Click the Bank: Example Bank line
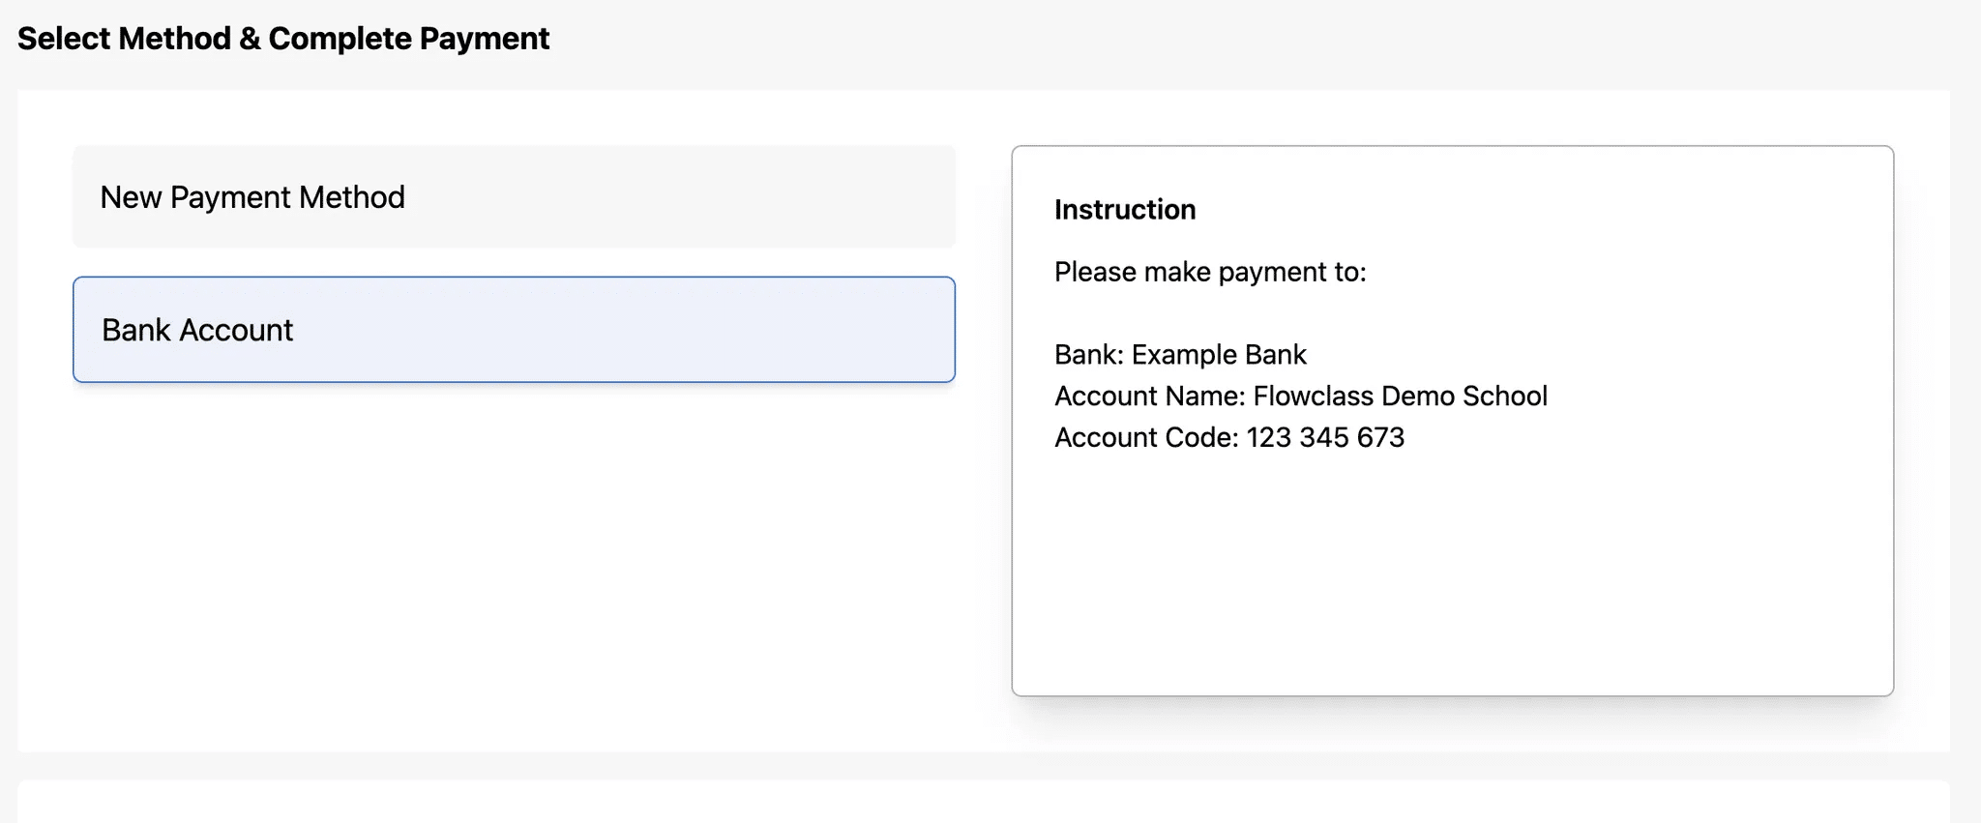The height and width of the screenshot is (823, 1981). pos(1180,354)
